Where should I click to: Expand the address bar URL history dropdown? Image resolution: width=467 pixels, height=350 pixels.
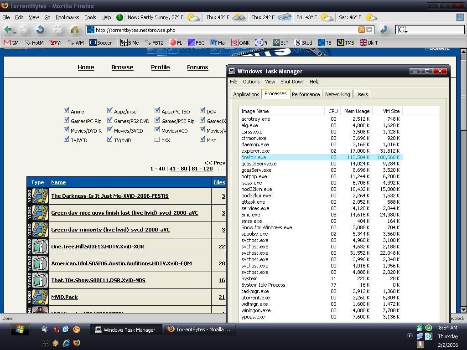(x=369, y=30)
